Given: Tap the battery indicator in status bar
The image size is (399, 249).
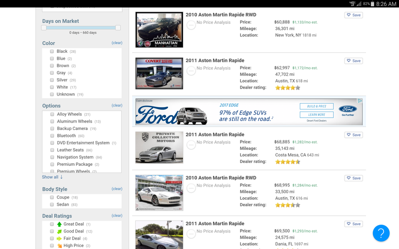Looking at the screenshot, I should point(372,4).
